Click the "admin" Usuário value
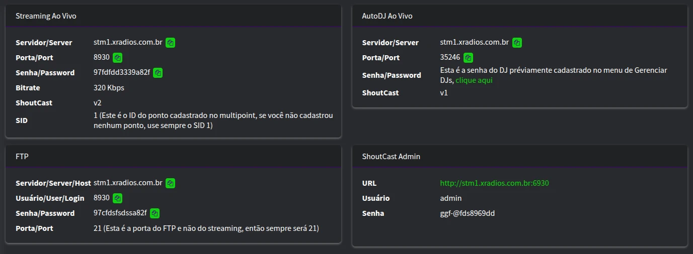This screenshot has width=693, height=254. [x=450, y=198]
